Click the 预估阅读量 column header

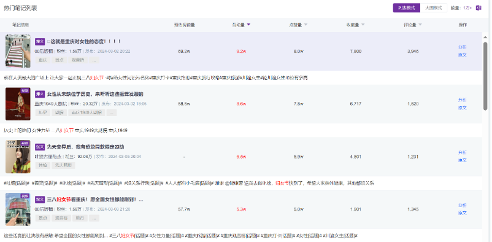(x=185, y=25)
